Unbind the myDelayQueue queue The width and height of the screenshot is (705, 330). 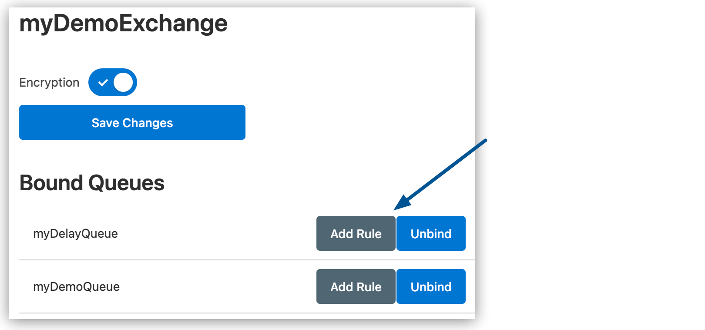[x=430, y=233]
